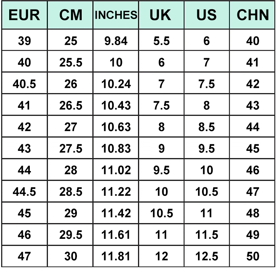This screenshot has height=276, width=276.
Task: Click the EUR column header
Action: (24, 15)
